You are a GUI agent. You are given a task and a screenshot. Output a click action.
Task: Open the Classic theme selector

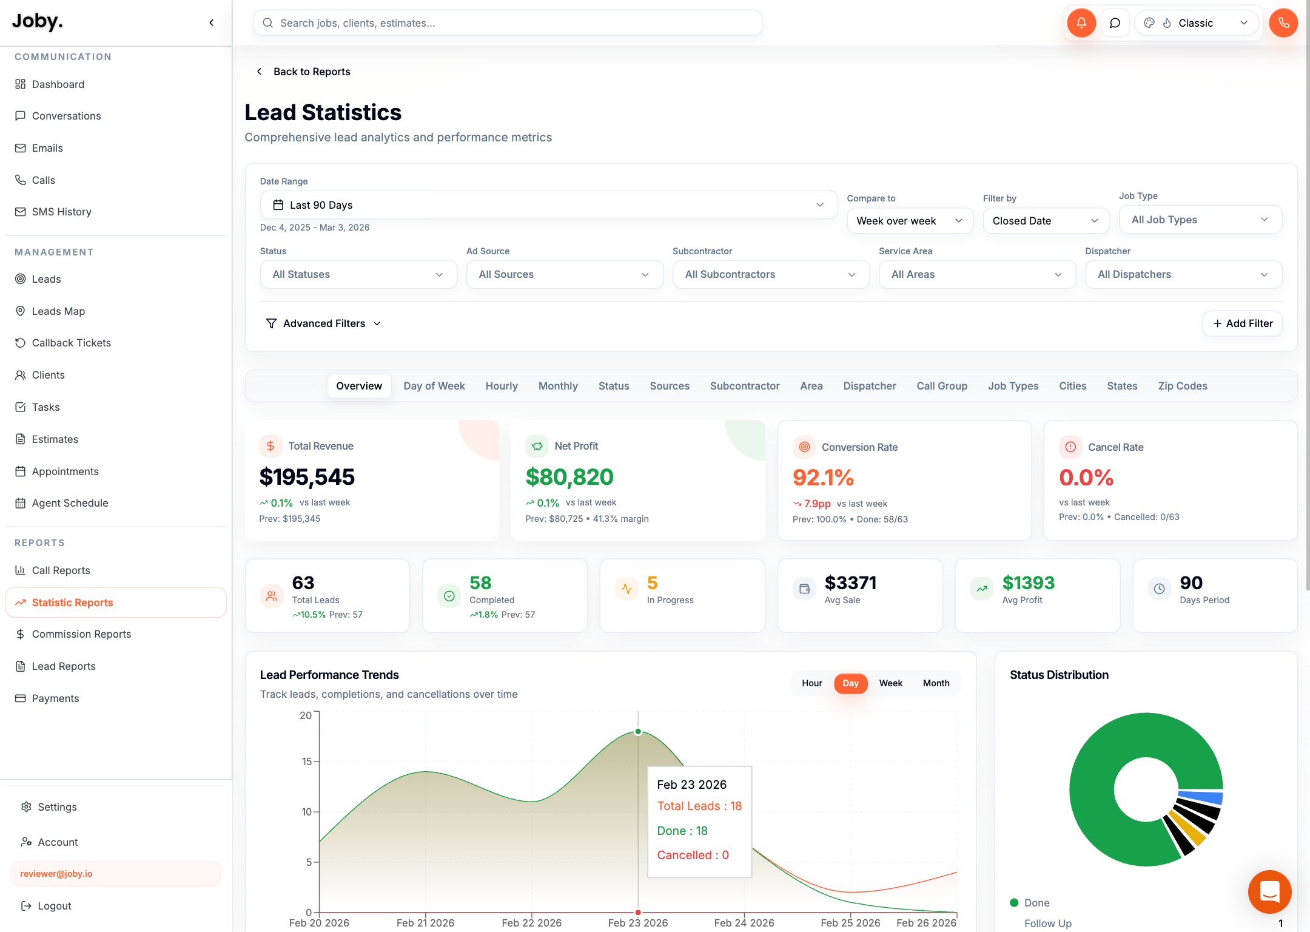click(1196, 23)
